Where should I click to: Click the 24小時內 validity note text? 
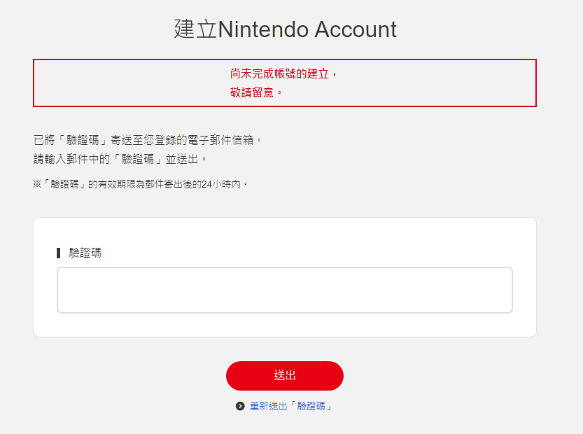tap(223, 185)
